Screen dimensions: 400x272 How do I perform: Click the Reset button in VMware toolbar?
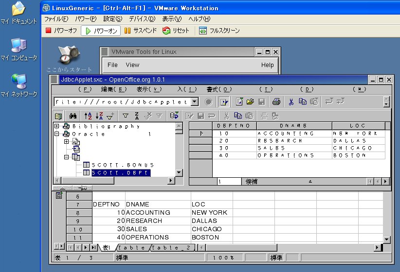[x=176, y=31]
